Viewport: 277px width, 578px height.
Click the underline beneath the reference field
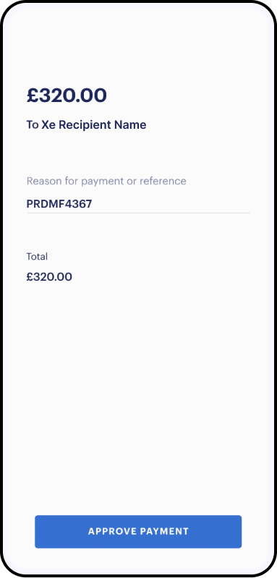click(x=138, y=213)
